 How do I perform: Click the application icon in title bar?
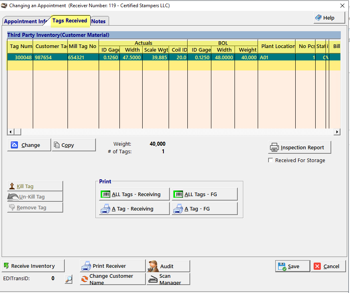[x=4, y=5]
